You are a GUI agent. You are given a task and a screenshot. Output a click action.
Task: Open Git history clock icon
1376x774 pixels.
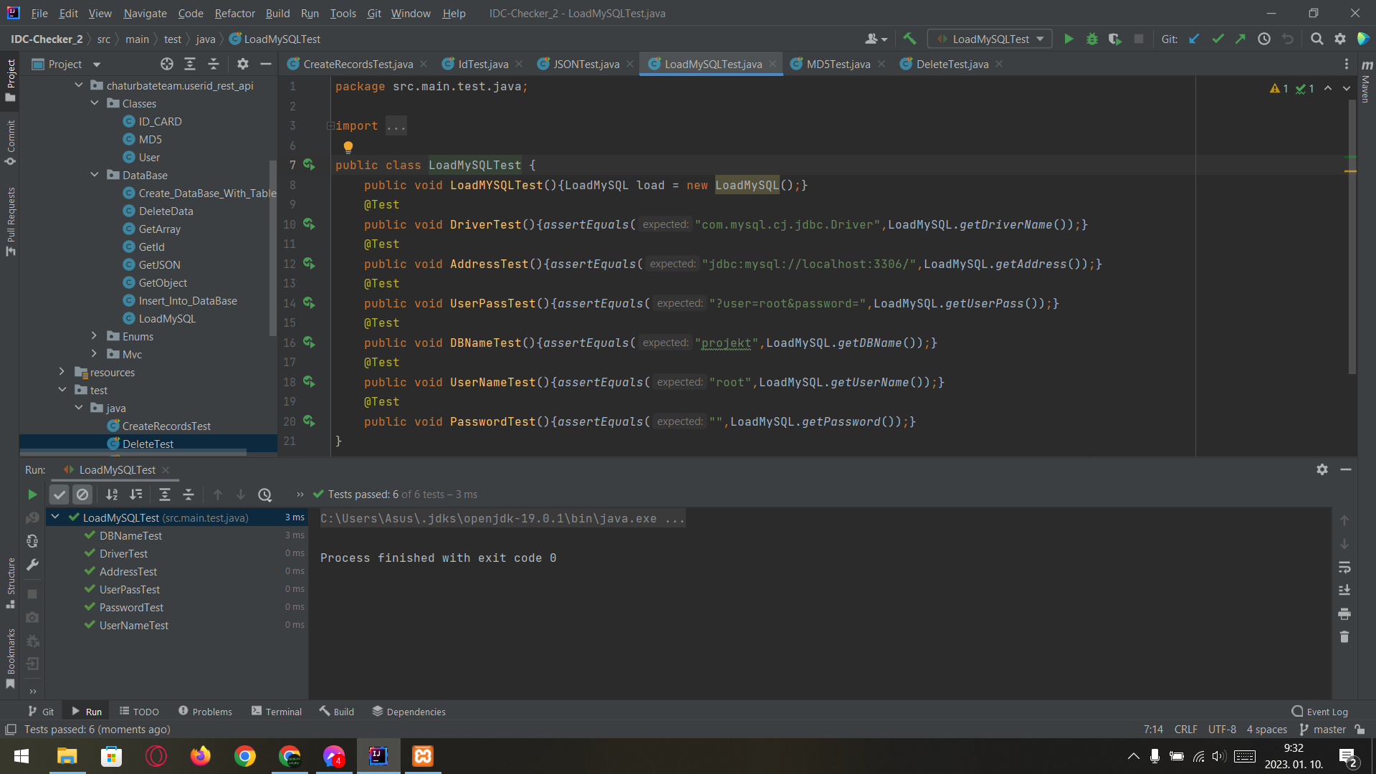tap(1264, 39)
